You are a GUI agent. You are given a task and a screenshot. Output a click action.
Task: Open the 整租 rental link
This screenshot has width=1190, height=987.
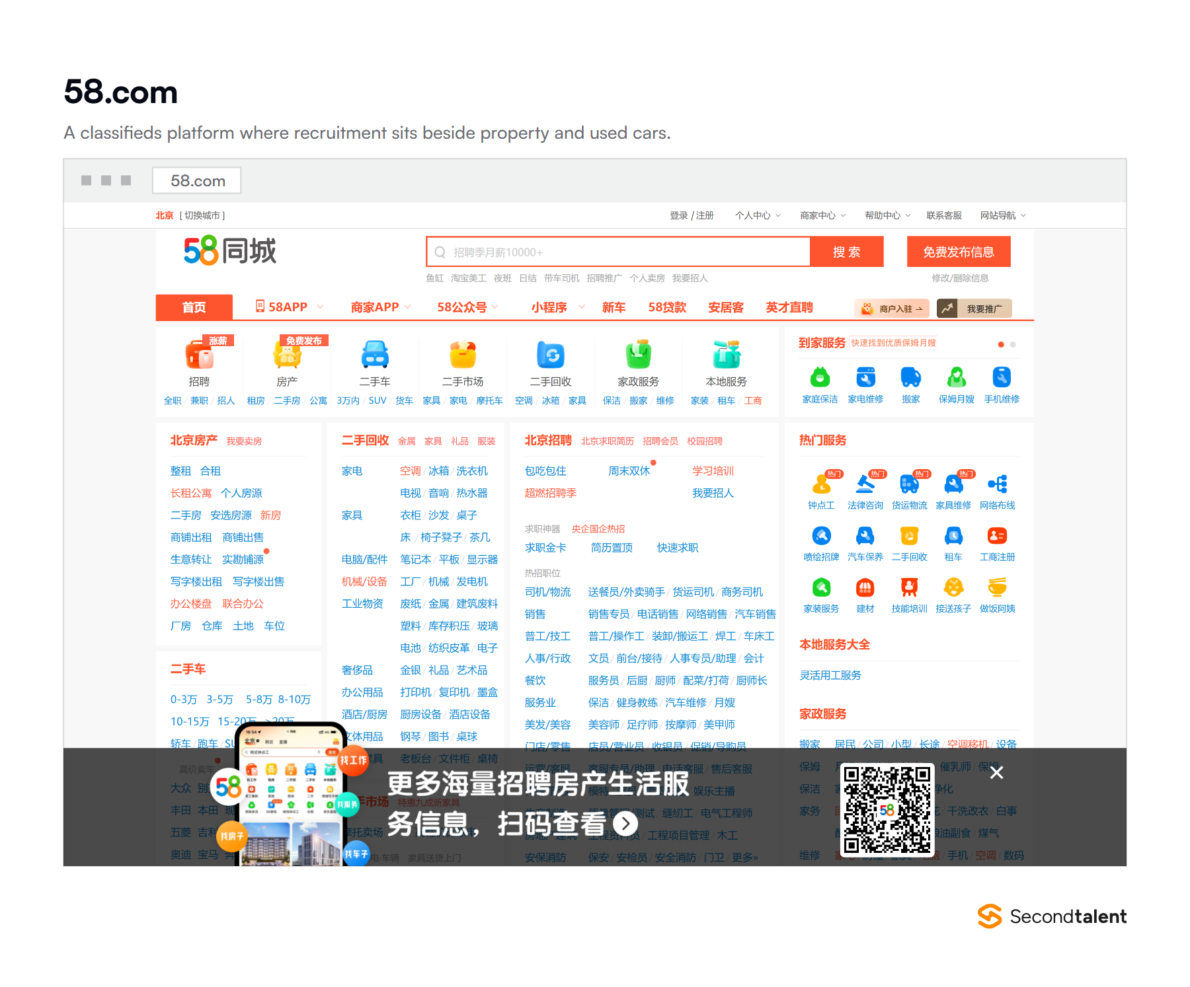180,471
